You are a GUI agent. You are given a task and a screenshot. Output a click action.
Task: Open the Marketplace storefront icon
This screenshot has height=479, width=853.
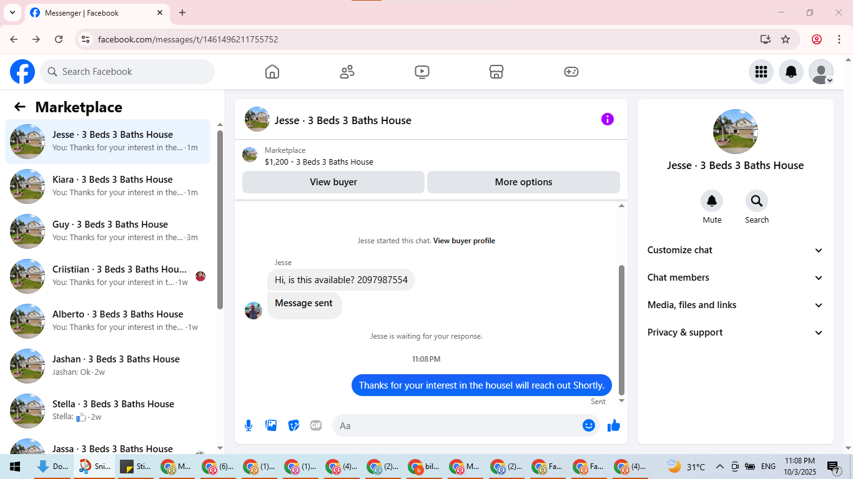[x=496, y=72]
